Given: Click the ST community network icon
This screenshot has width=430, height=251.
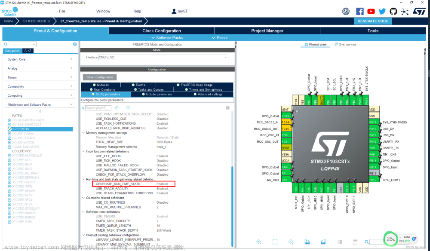Looking at the screenshot, I should tap(405, 11).
